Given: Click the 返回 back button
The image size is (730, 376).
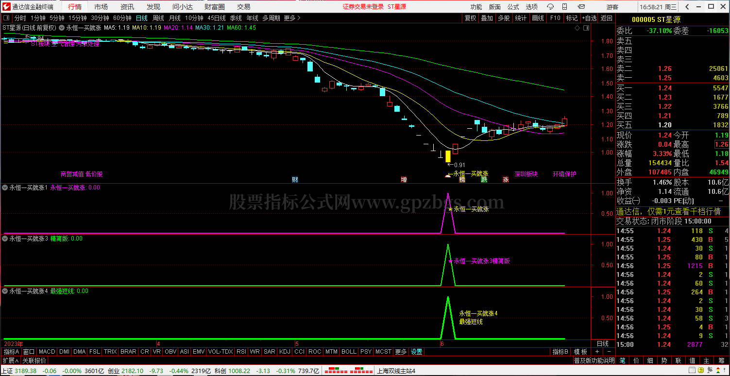Looking at the screenshot, I should [607, 18].
